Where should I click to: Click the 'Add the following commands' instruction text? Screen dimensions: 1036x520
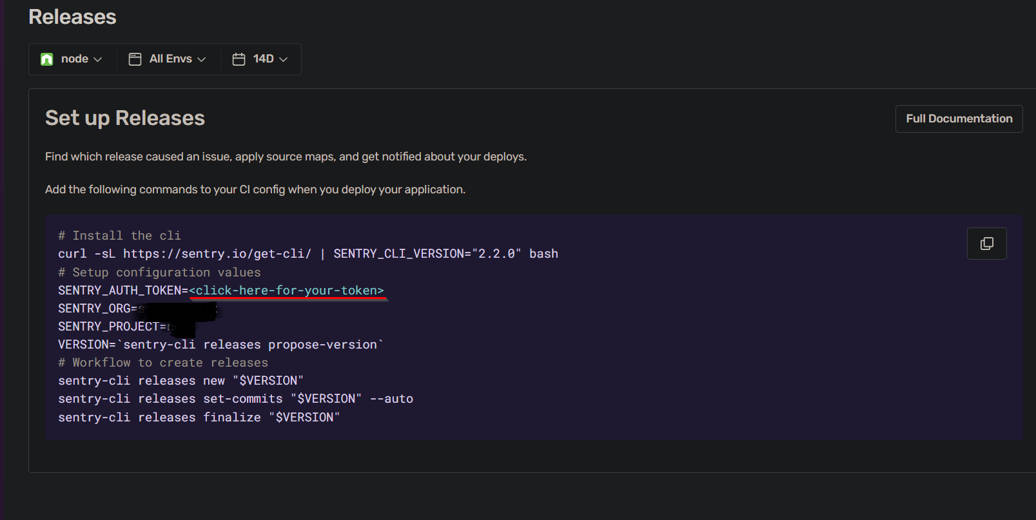coord(255,189)
